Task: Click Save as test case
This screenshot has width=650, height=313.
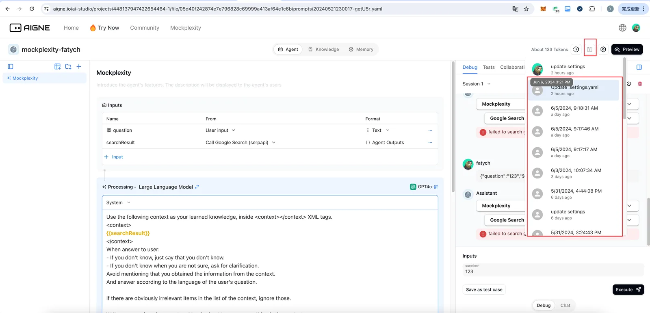Action: 484,289
